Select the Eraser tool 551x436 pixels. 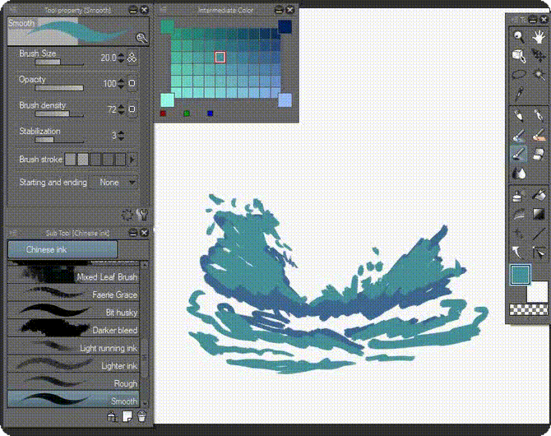click(x=539, y=154)
